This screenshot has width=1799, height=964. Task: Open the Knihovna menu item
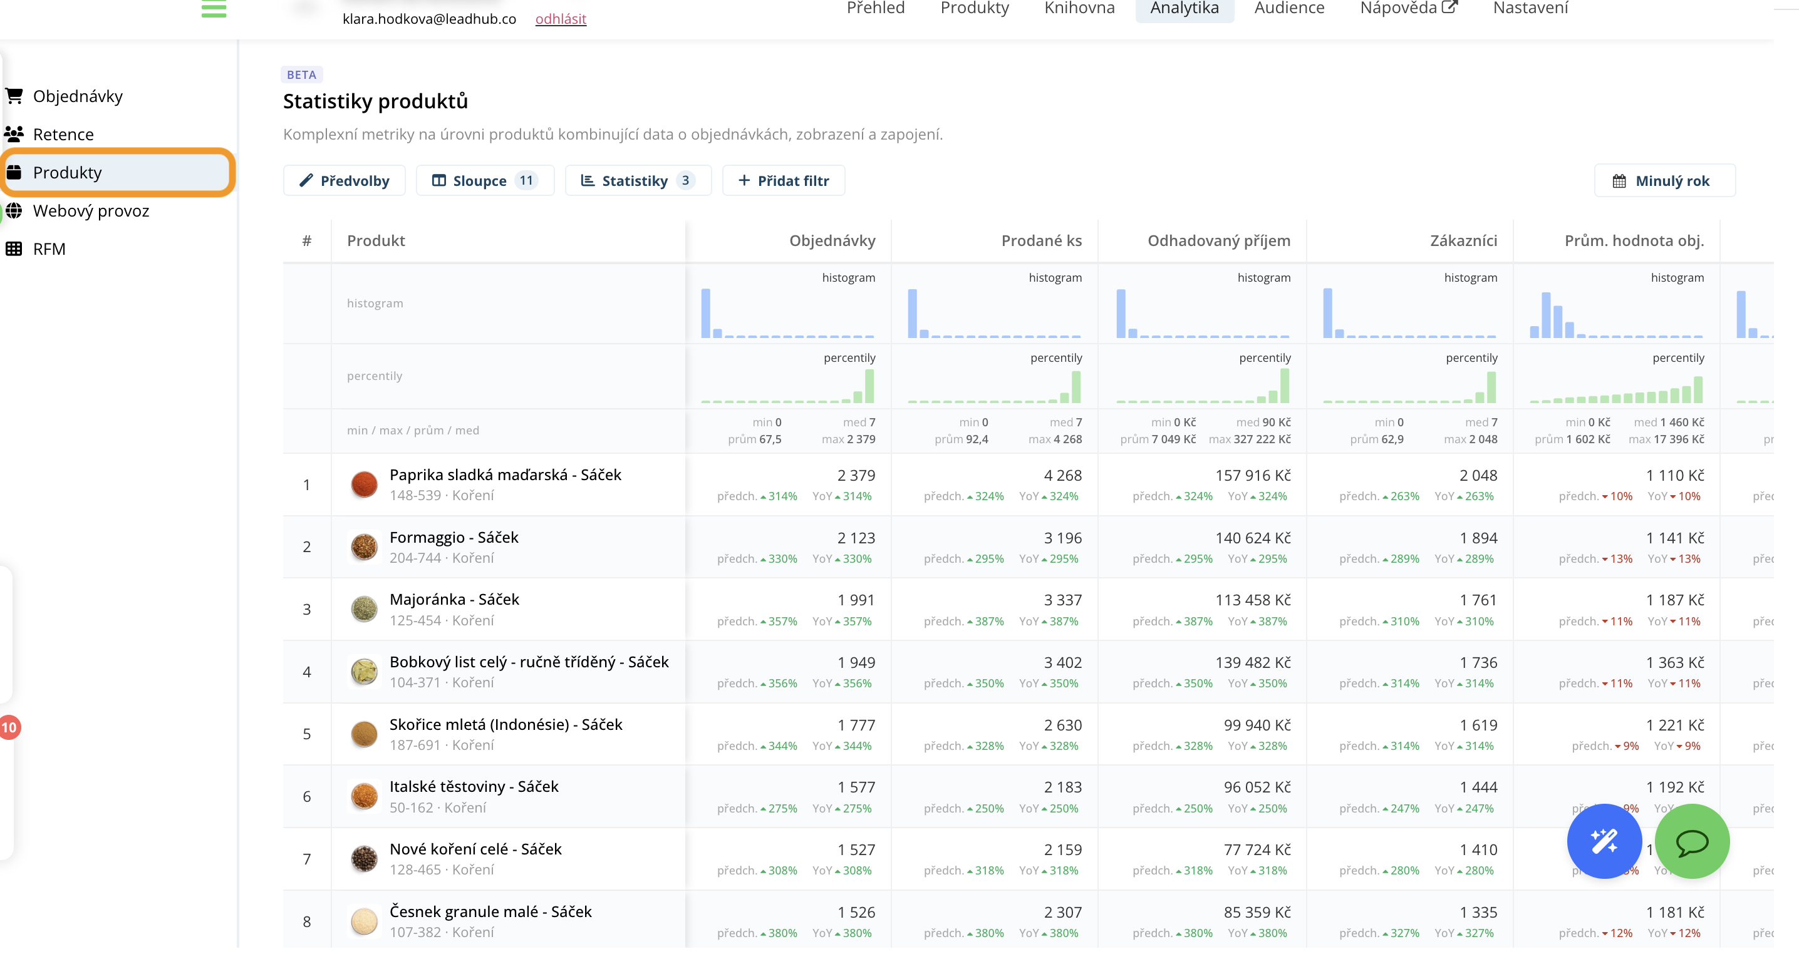click(x=1079, y=8)
